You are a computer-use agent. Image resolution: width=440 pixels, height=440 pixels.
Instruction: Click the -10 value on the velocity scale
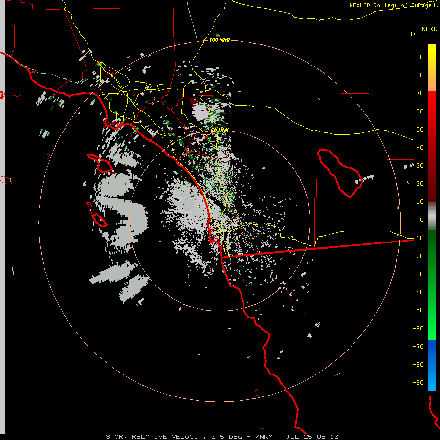[x=418, y=238]
